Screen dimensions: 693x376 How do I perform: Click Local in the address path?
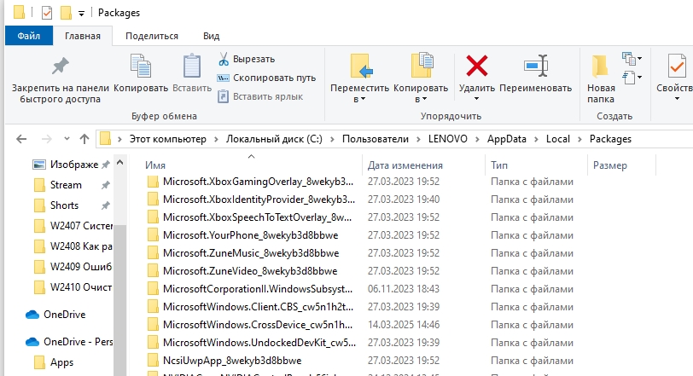click(x=558, y=139)
